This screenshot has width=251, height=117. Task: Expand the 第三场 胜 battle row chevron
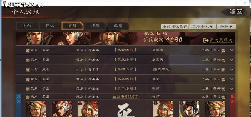(232, 79)
